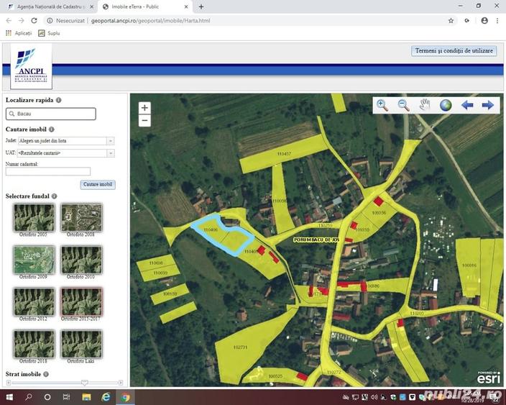
Task: Select Ortofoto 2008 background thumbnail
Action: tap(81, 217)
